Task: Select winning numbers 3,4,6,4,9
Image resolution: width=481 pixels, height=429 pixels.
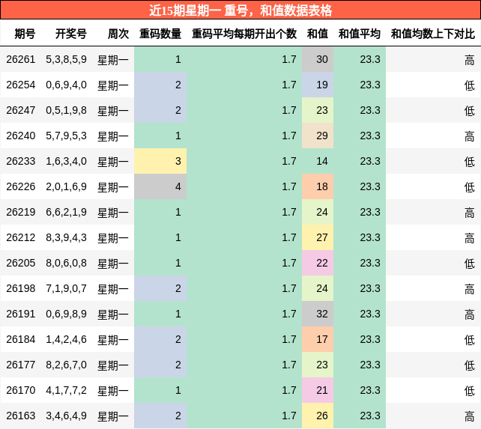Action: click(x=66, y=416)
